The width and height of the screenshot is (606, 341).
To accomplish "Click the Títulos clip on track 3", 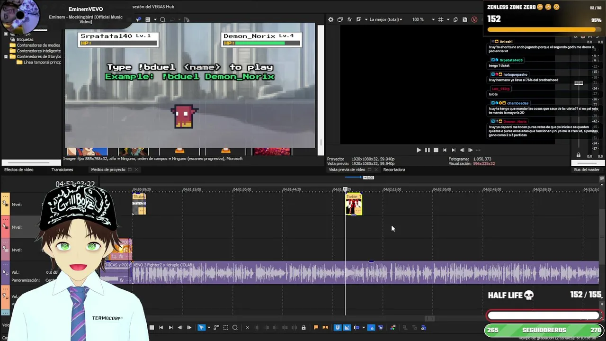I will [139, 204].
